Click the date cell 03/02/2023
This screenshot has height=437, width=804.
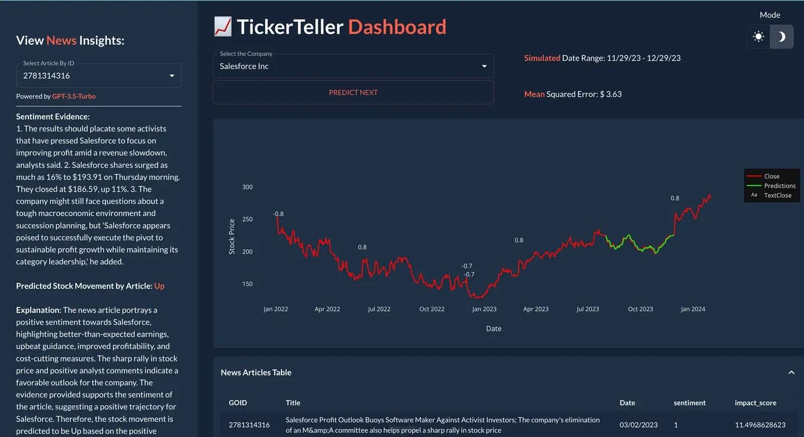(x=638, y=425)
